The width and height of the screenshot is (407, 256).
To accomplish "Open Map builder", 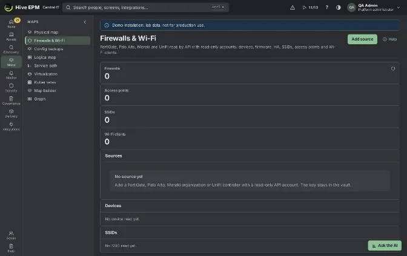I will [x=58, y=91].
